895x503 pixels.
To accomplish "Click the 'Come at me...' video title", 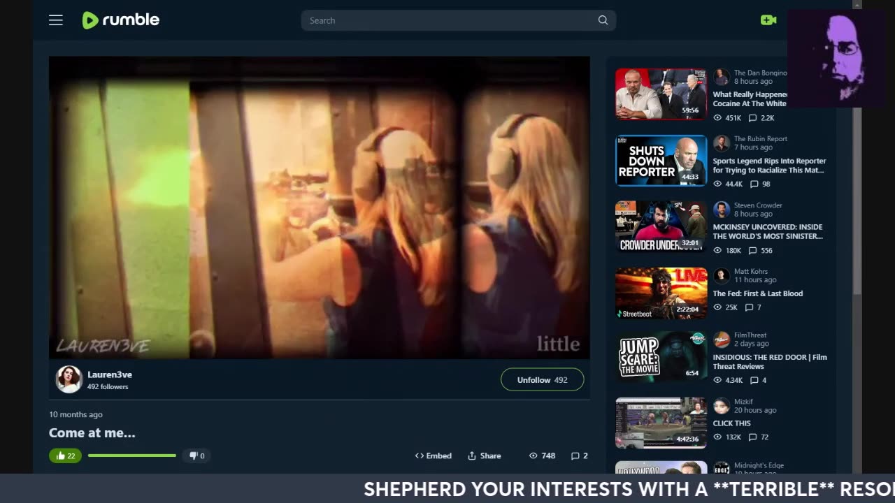I will (92, 432).
